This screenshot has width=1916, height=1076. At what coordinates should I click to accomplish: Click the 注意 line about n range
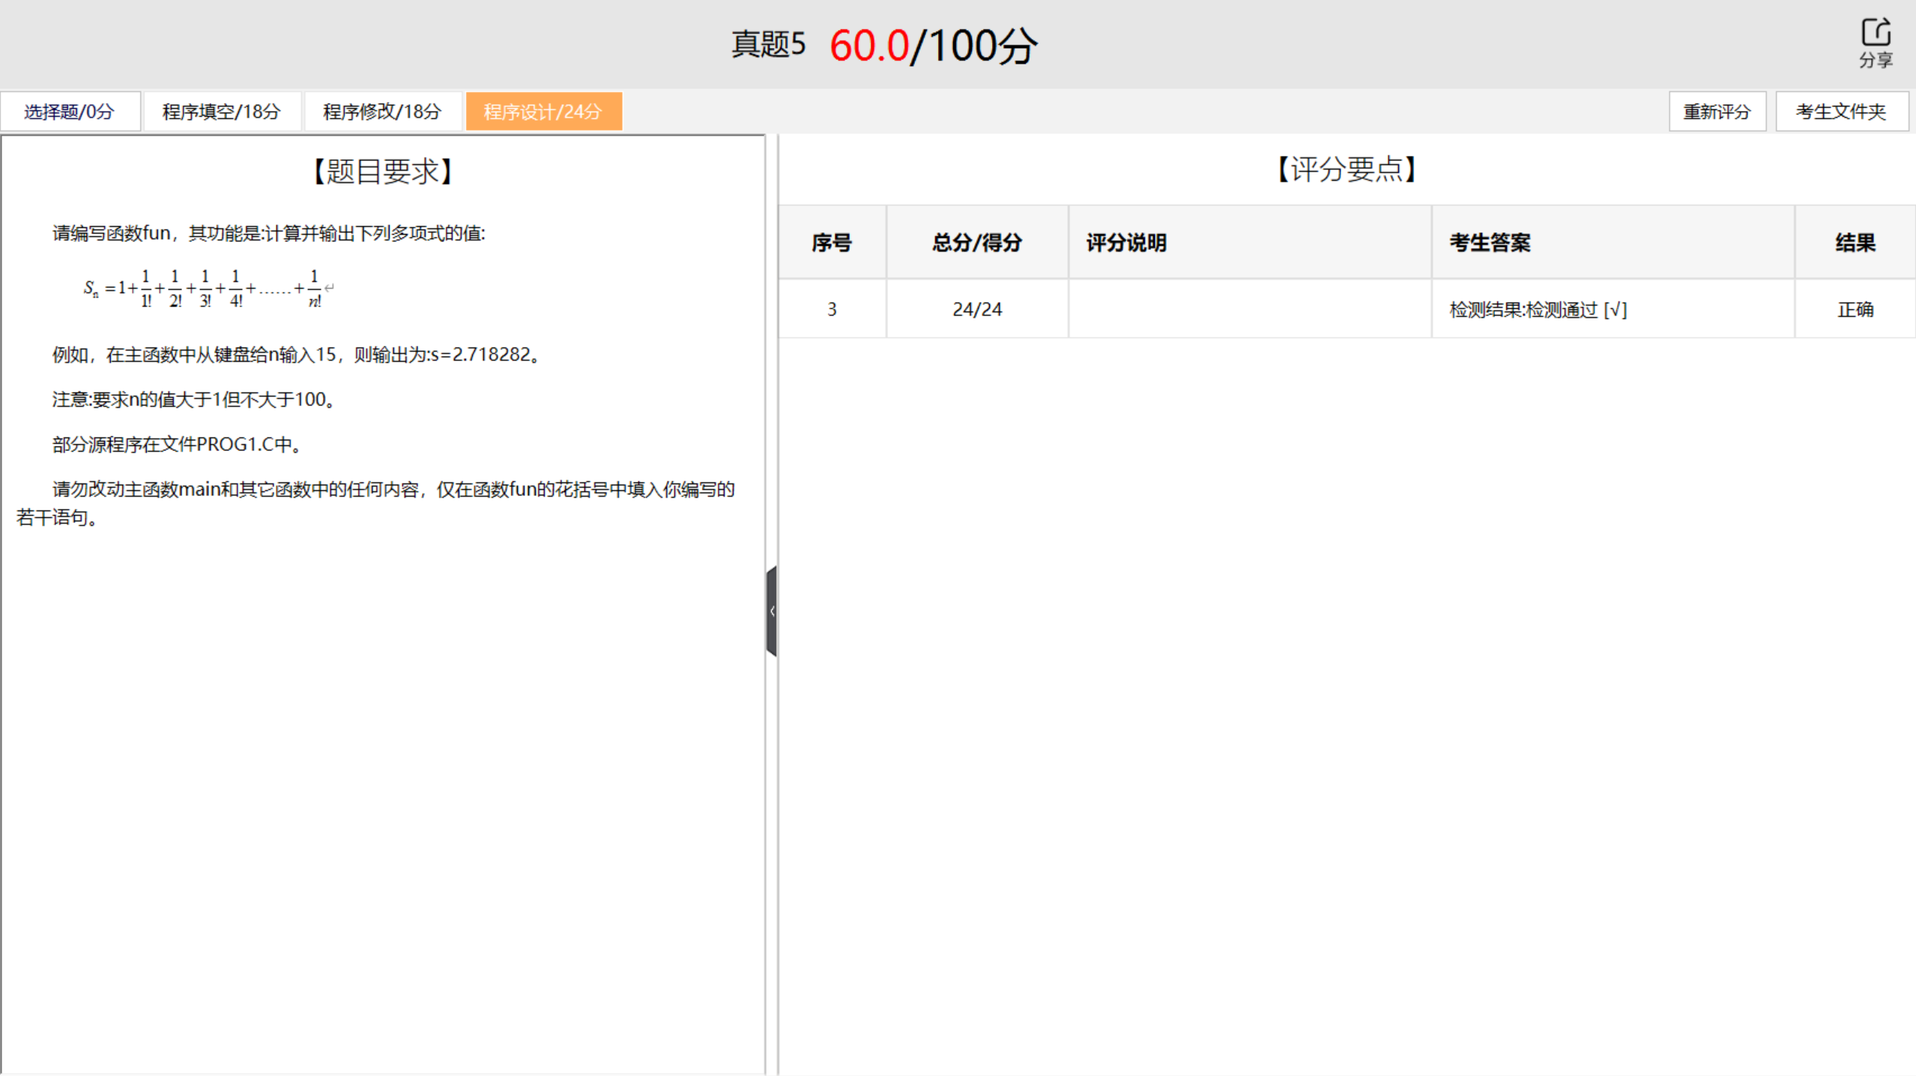194,399
